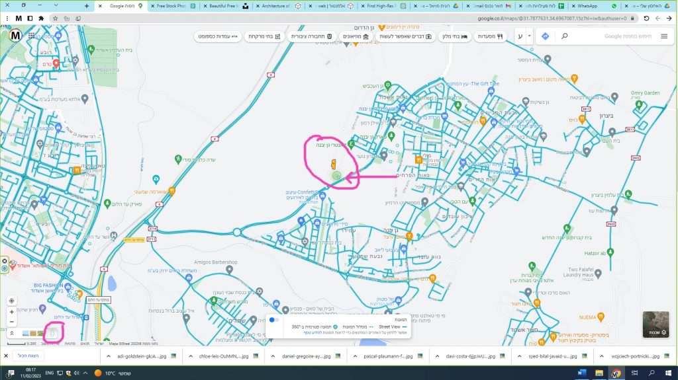Open the extensions puzzle icon
Screen dimensions: 678x380
tap(42, 18)
